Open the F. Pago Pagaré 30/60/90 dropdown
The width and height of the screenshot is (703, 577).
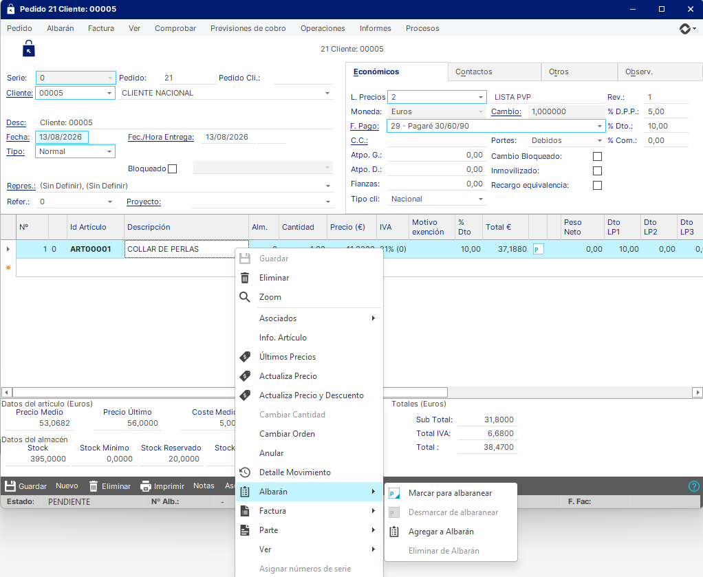coord(599,127)
